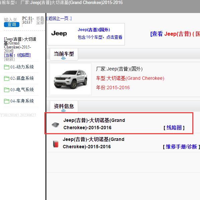Viewport: 200px width, 200px height.
Task: Click the PC.81-30337 text
Action: click(28, 20)
